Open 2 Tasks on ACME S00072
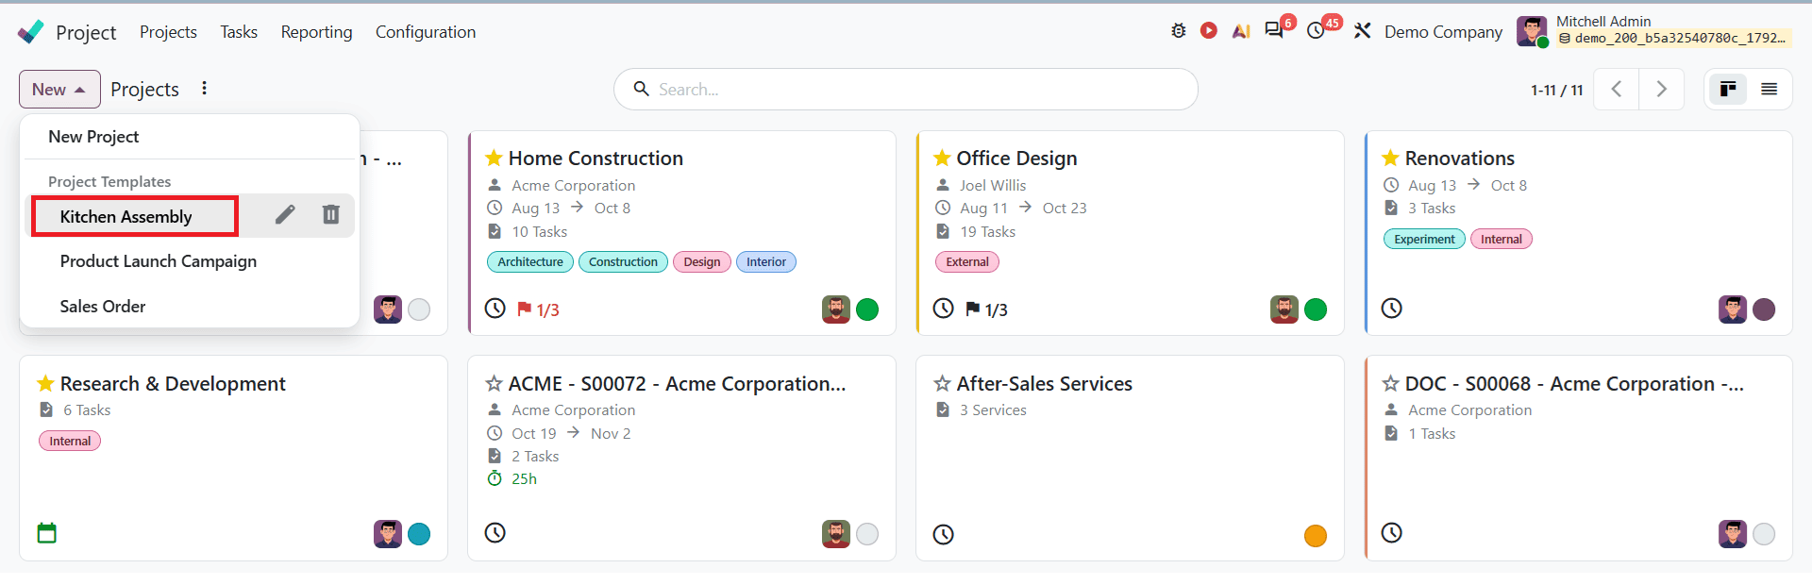Viewport: 1812px width, 585px height. [x=535, y=456]
